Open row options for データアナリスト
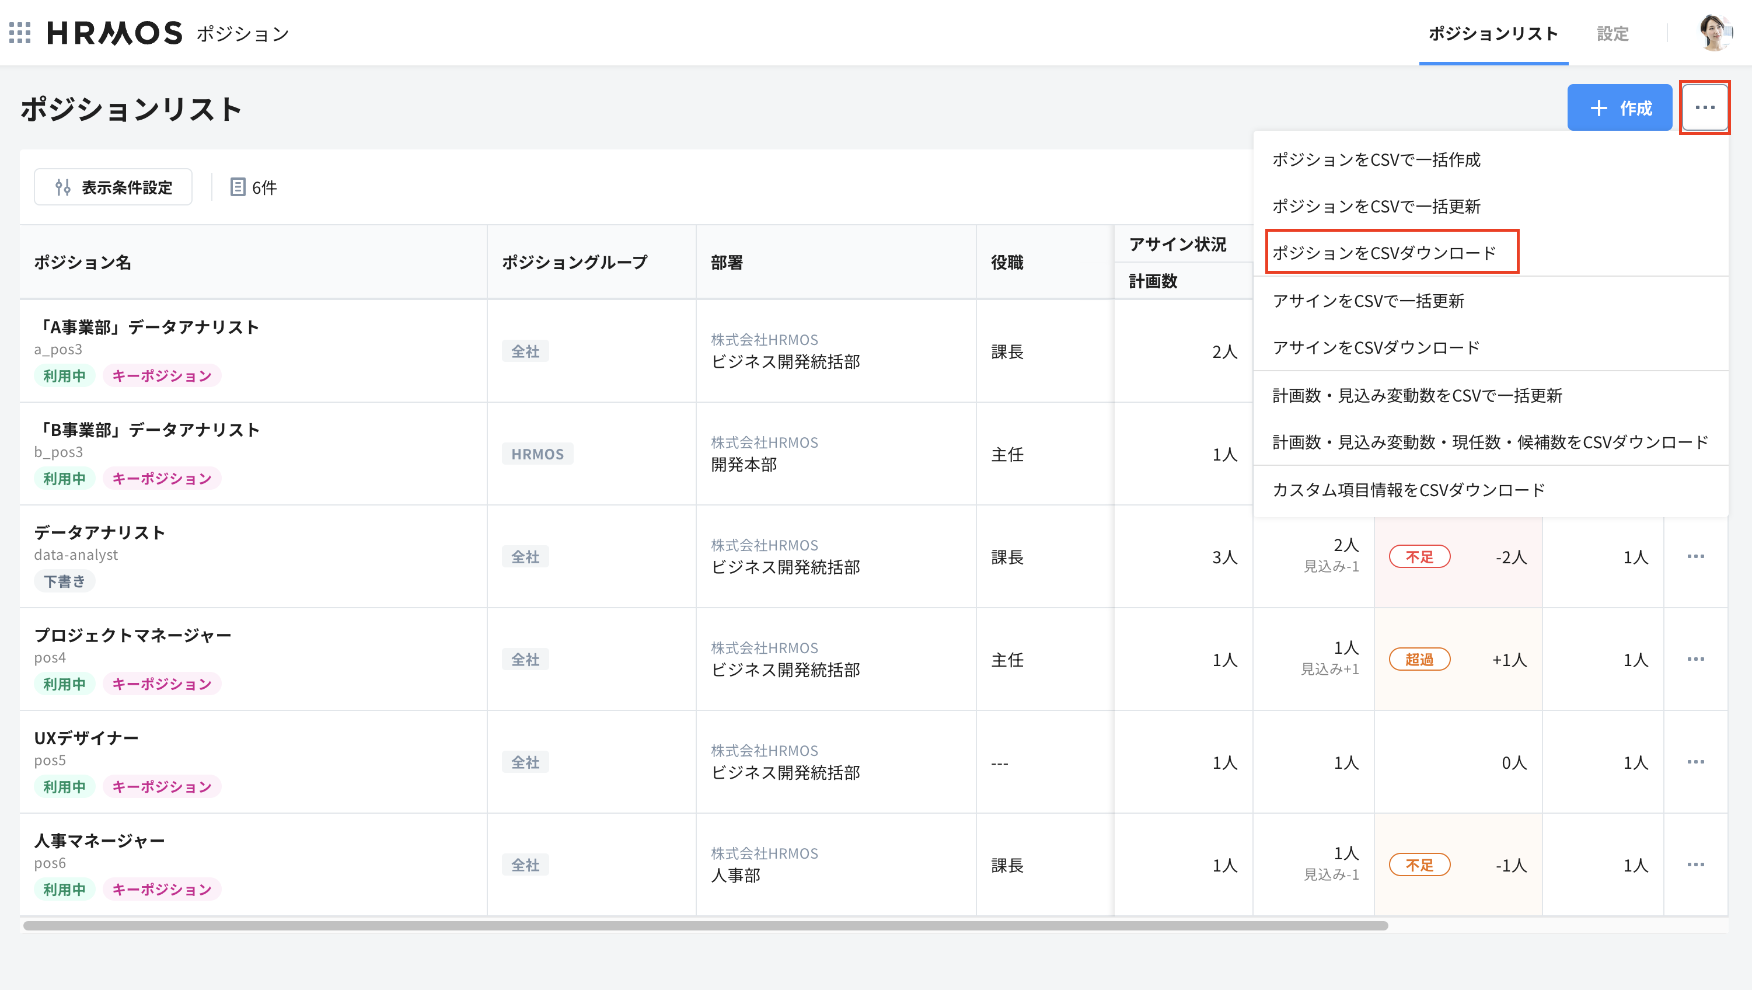Image resolution: width=1752 pixels, height=990 pixels. click(x=1696, y=556)
